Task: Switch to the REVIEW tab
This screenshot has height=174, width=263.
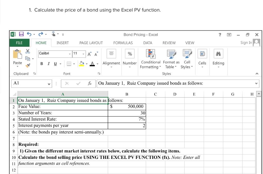Action: tap(169, 43)
